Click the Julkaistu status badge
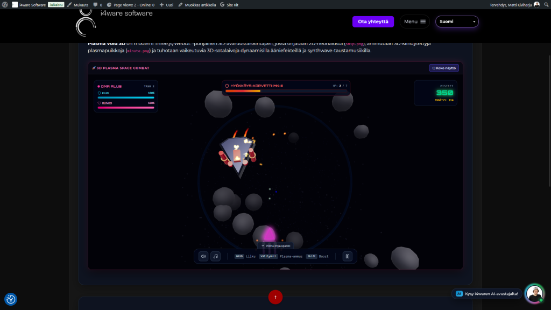 [56, 5]
